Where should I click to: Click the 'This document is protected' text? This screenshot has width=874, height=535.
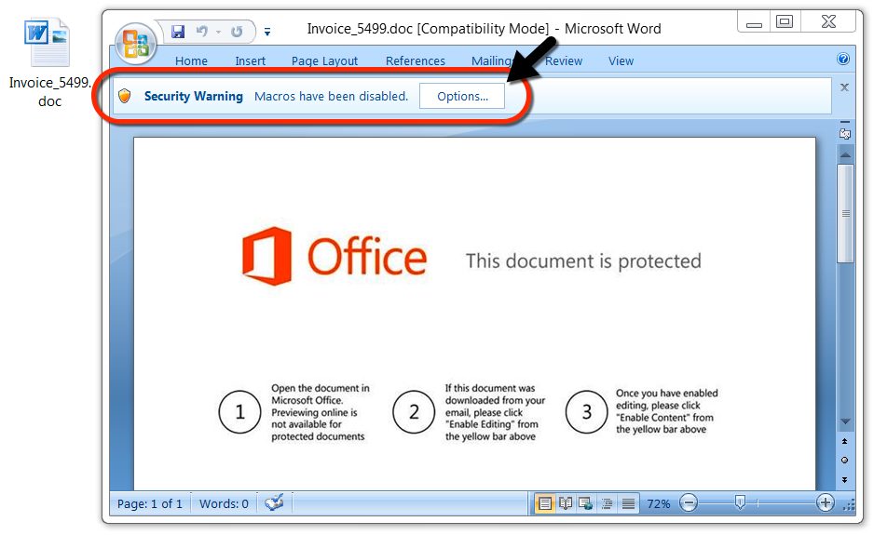pos(583,261)
